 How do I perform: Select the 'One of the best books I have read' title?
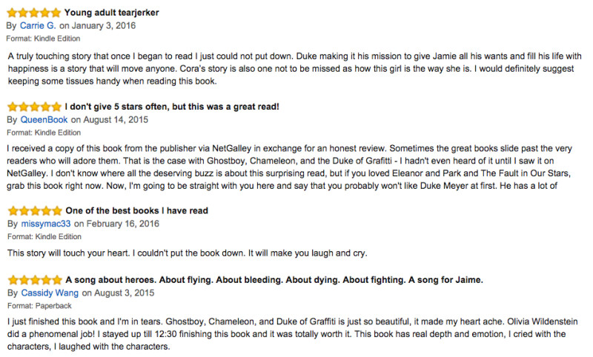pos(137,210)
